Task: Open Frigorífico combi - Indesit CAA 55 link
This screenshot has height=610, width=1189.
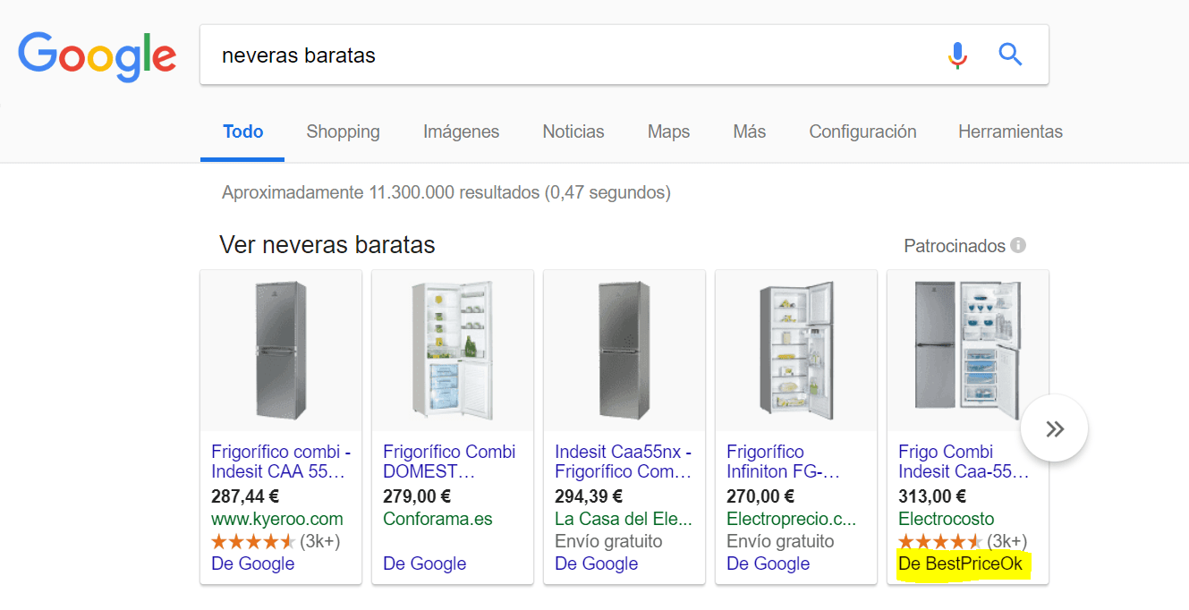Action: tap(281, 462)
